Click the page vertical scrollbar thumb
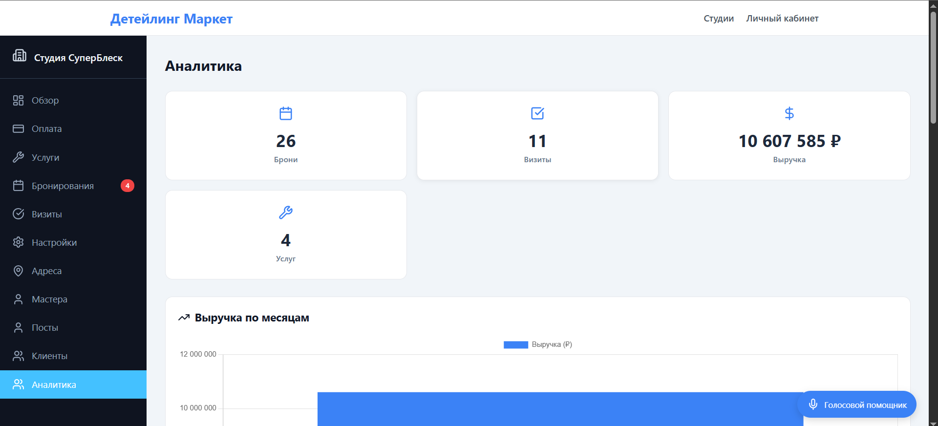This screenshot has width=938, height=426. point(933,67)
